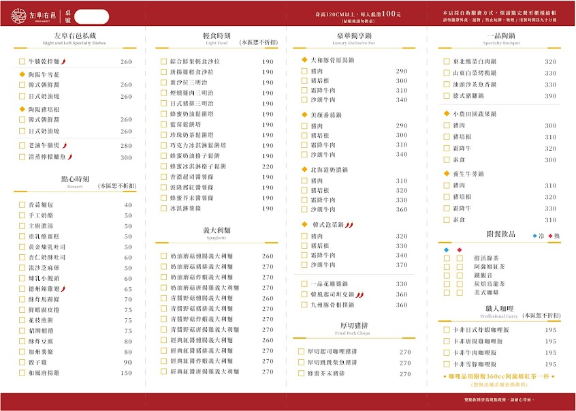Tick the 德州辣雞翅 checkbox
Viewport: 576px width, 411px height.
point(22,289)
